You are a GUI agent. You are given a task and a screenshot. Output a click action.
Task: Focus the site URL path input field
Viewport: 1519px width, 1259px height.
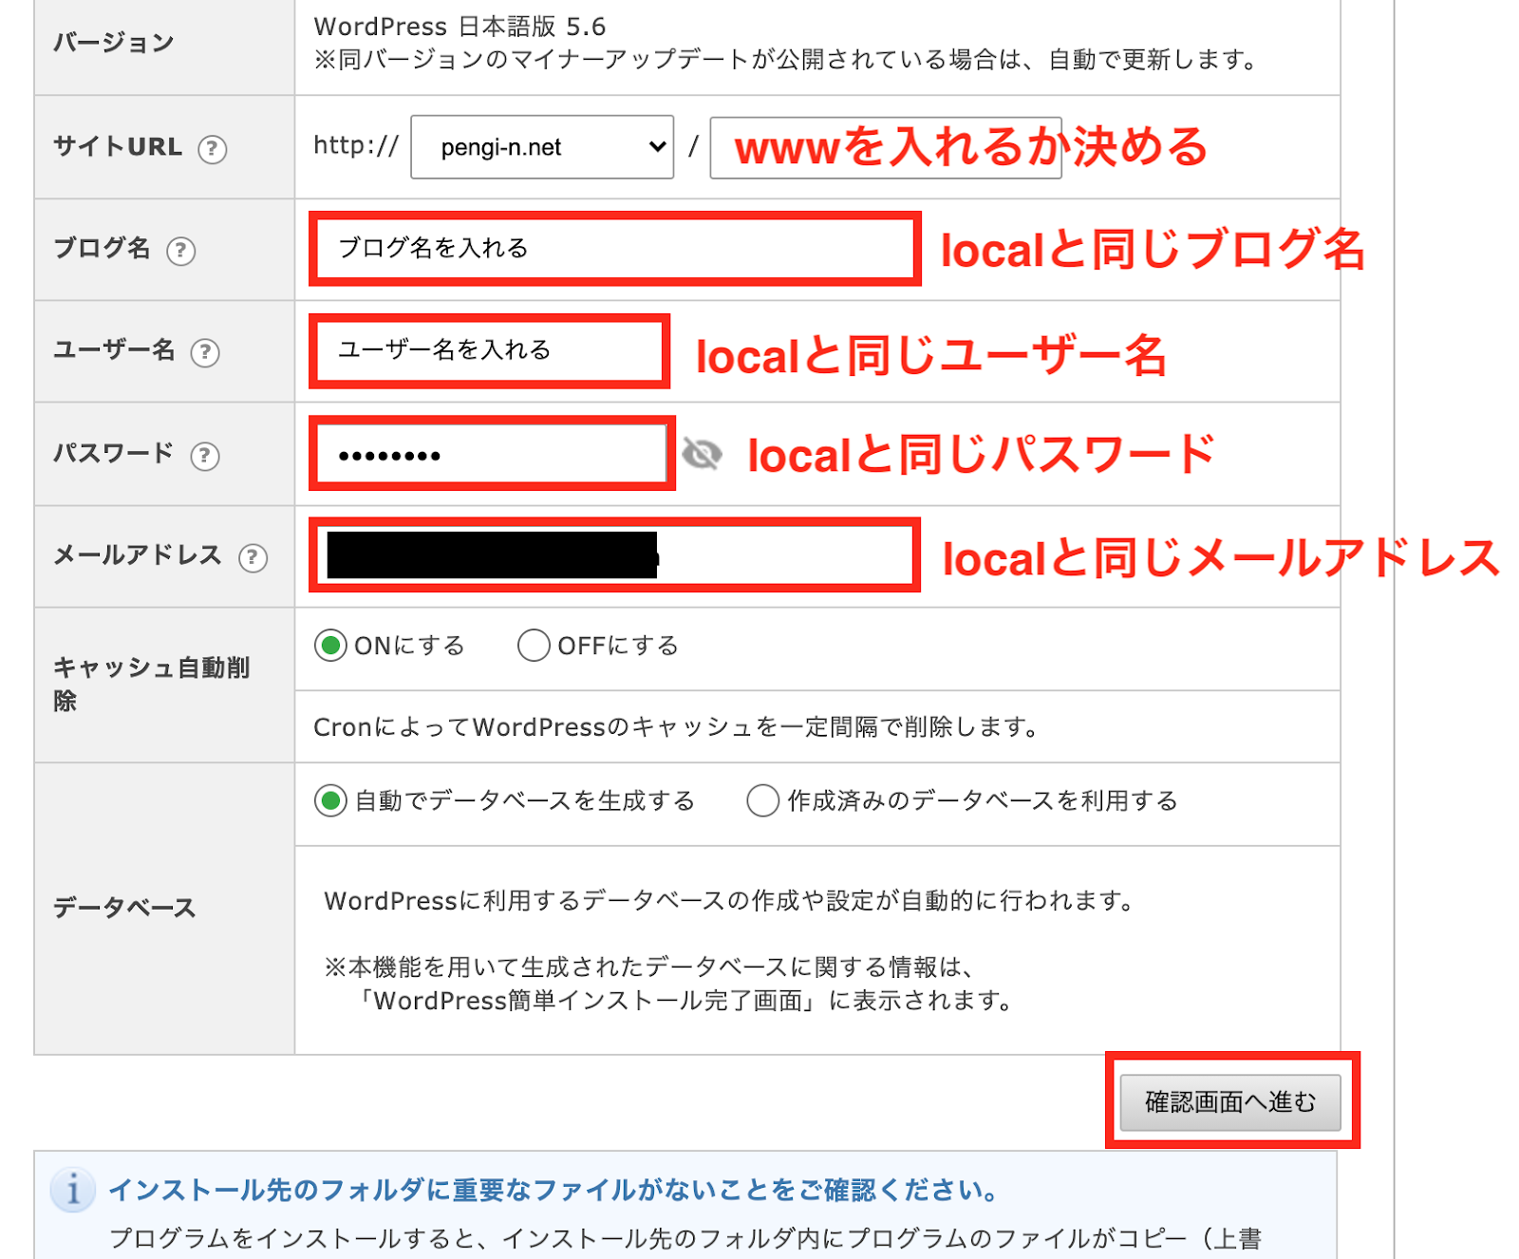(x=886, y=147)
